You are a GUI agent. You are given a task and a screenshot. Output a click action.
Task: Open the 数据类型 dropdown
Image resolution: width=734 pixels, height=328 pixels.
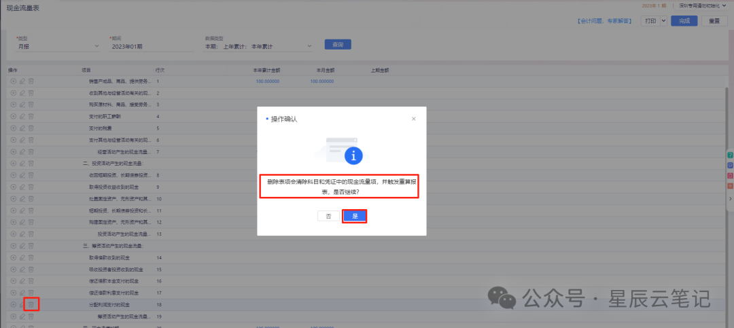coord(258,46)
